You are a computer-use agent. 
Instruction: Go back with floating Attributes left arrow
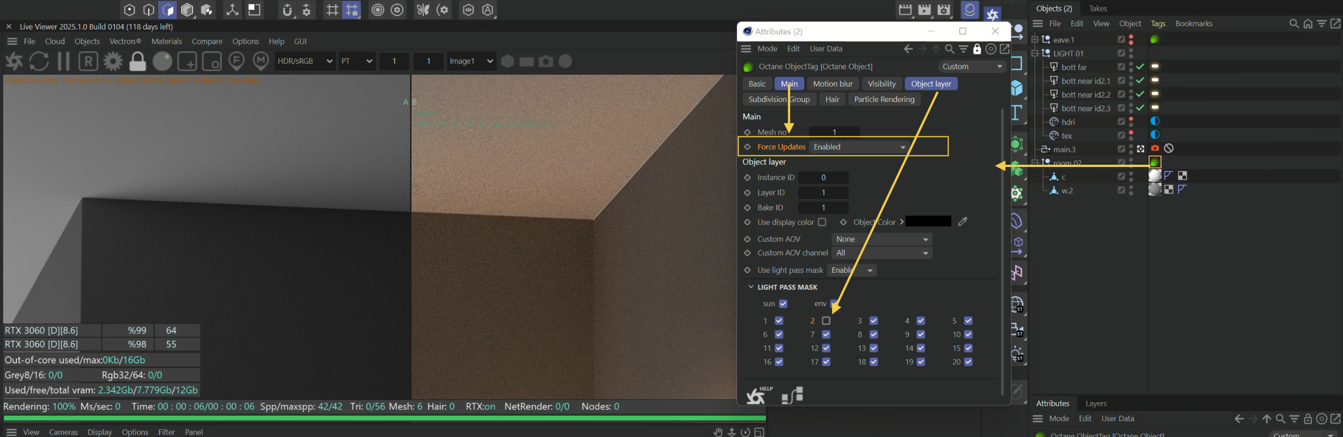coord(908,49)
